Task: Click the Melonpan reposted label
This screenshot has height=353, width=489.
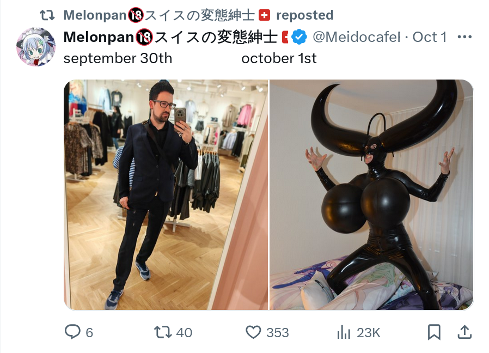Action: pos(198,15)
